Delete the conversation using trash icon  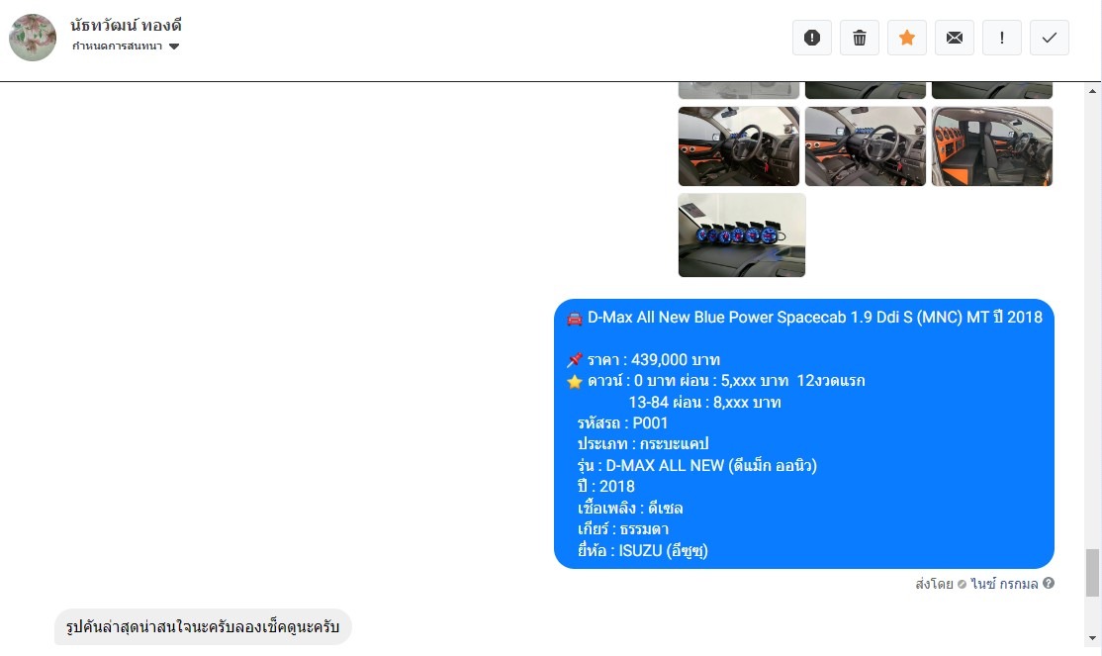click(860, 38)
